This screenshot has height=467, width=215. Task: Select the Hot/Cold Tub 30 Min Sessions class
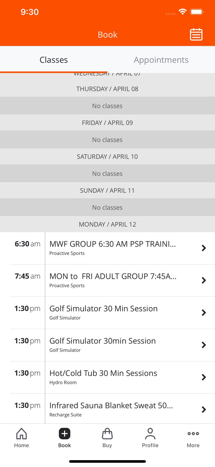[103, 373]
